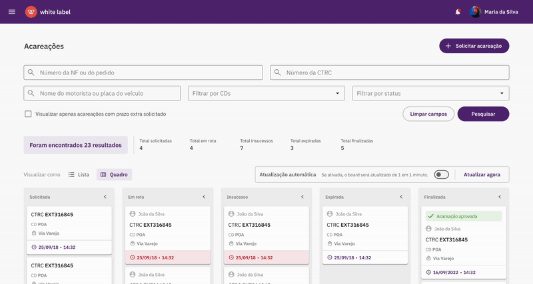Click the Limpar campos button
Screen dimensions: 533x284
click(428, 114)
